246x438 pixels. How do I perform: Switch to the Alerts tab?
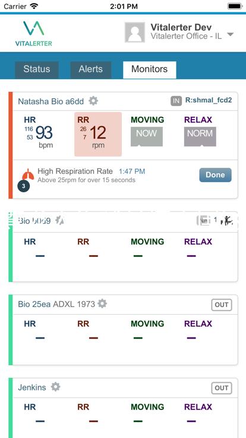coord(91,69)
